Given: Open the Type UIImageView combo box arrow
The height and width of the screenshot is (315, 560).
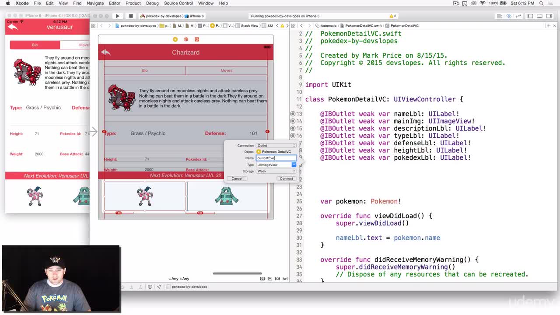Looking at the screenshot, I should point(294,164).
